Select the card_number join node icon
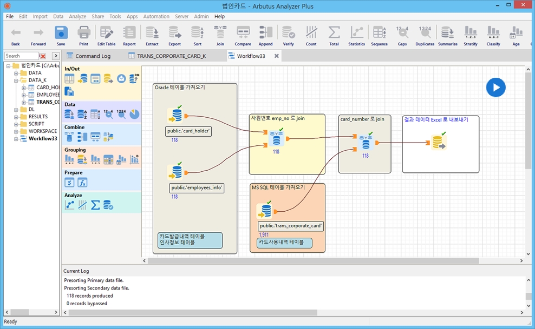The image size is (535, 329). pos(366,143)
